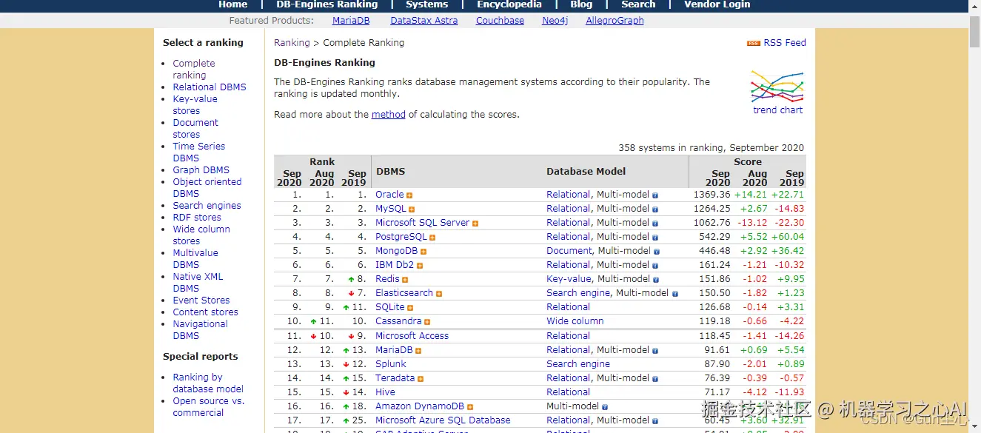Click the info icon in Redis row

click(x=657, y=280)
